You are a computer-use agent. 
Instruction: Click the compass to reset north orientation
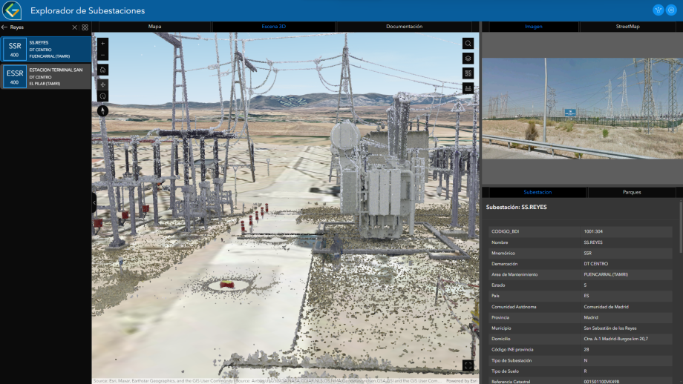[102, 110]
